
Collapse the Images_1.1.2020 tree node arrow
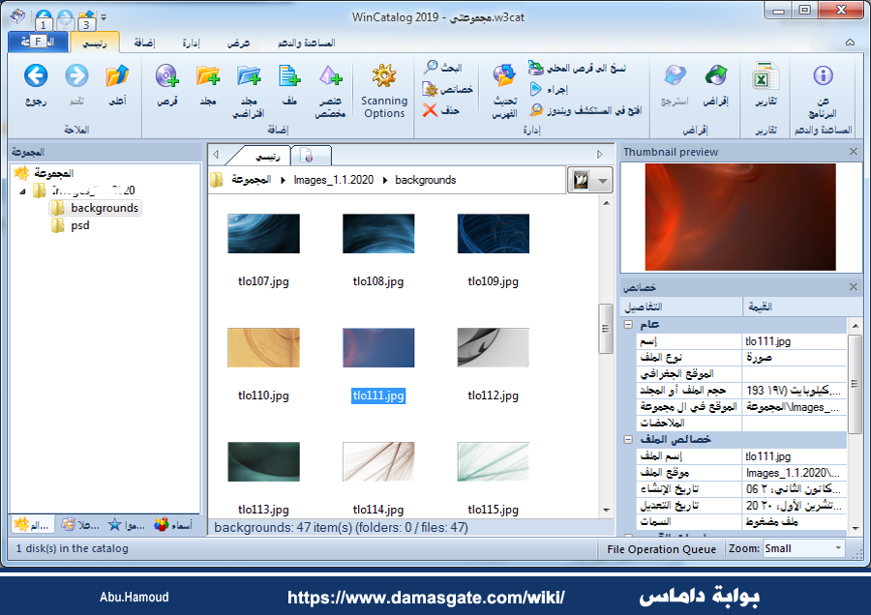coord(22,191)
